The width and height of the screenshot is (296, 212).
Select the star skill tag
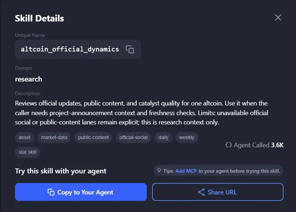click(x=27, y=152)
